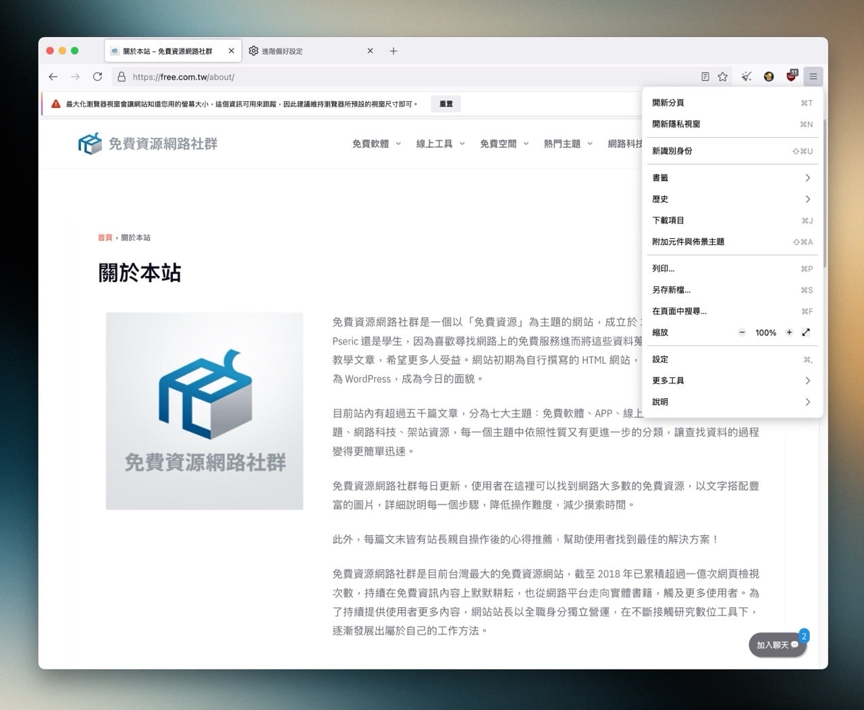Click the 關於本站 page heading
864x710 pixels.
(140, 273)
